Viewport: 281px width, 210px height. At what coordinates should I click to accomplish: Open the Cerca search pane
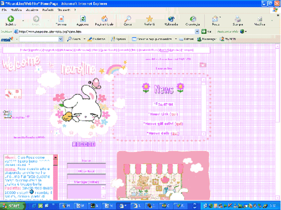click(128, 21)
